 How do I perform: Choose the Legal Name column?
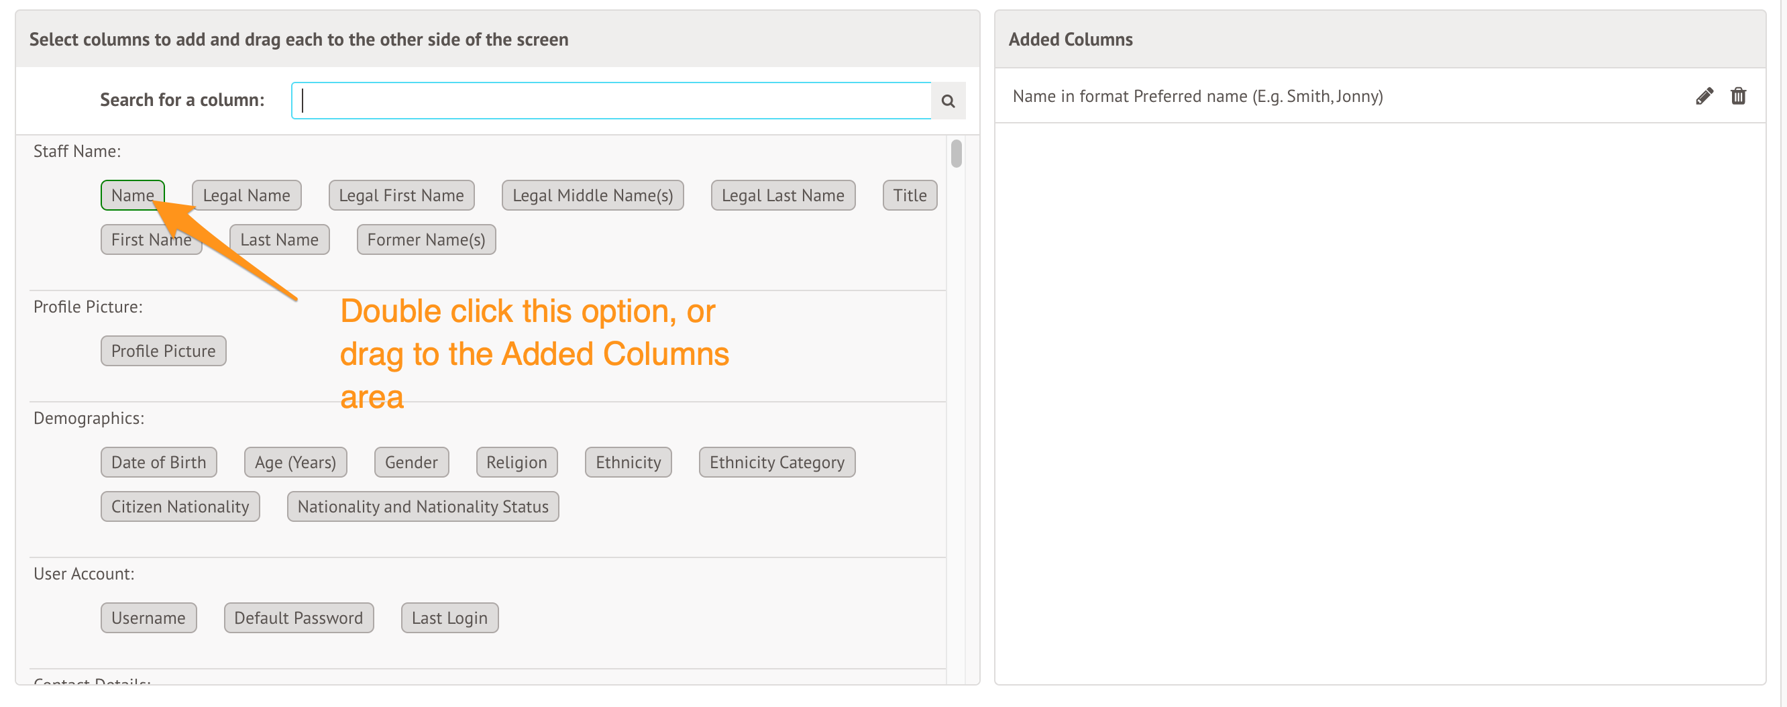click(246, 196)
